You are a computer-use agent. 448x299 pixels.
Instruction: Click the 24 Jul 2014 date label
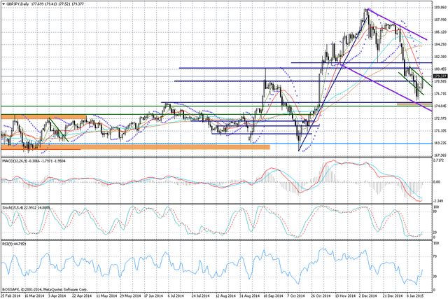(201, 295)
